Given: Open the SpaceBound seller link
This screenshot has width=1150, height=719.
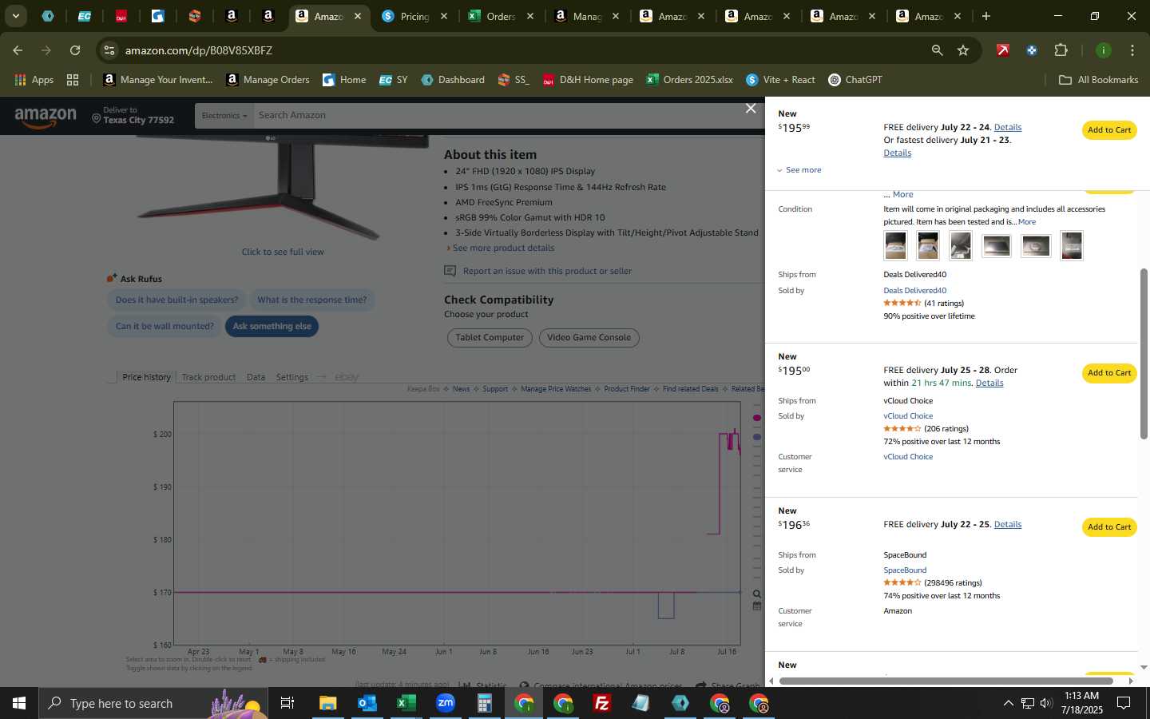Looking at the screenshot, I should click(905, 570).
